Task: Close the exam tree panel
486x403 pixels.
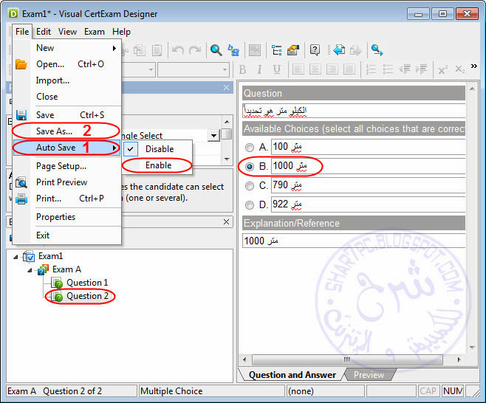Action: [x=226, y=221]
